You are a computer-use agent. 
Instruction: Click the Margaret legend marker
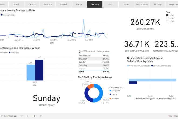coord(111,91)
